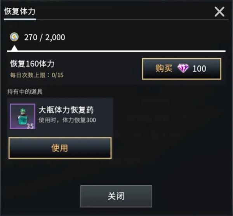Buy stamina with the 购买 button
The image size is (233, 216).
point(182,69)
